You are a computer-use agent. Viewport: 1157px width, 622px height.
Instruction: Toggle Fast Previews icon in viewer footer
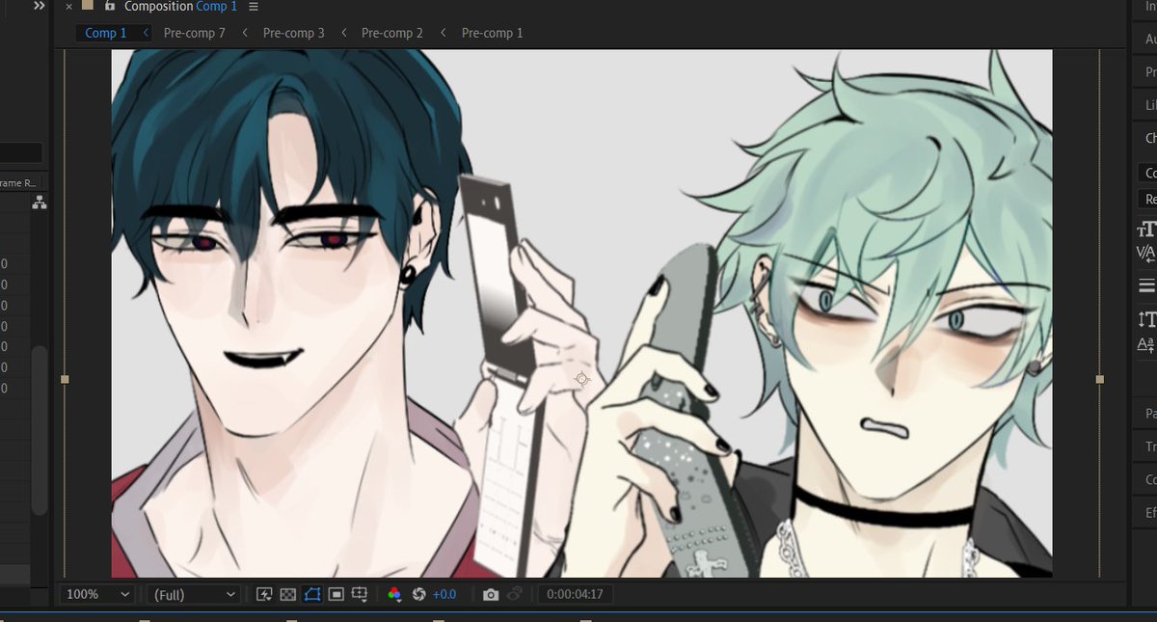point(264,595)
